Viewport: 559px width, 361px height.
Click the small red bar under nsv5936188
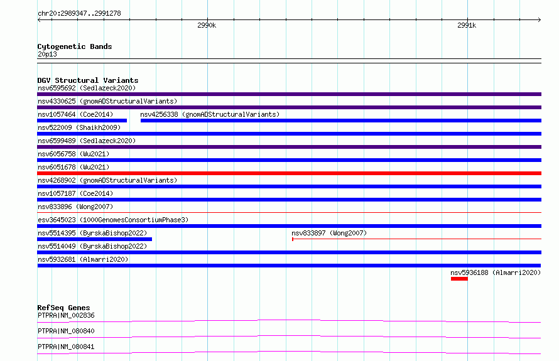tap(459, 279)
